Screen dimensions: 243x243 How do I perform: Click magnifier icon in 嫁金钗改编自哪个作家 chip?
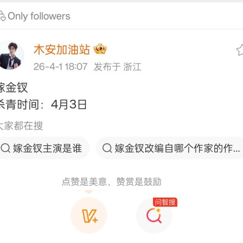click(x=107, y=148)
